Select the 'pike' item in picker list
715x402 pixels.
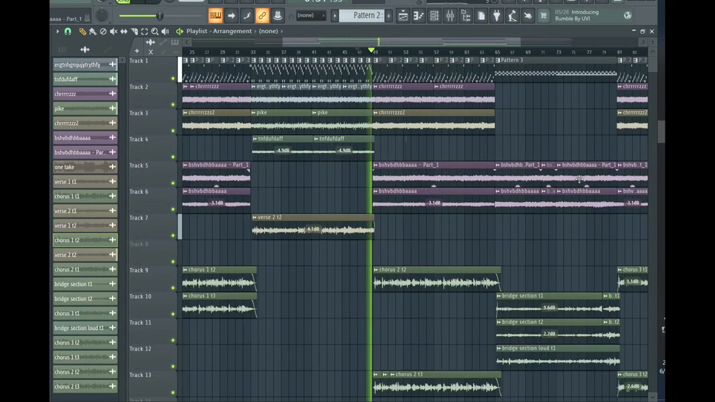(85, 108)
